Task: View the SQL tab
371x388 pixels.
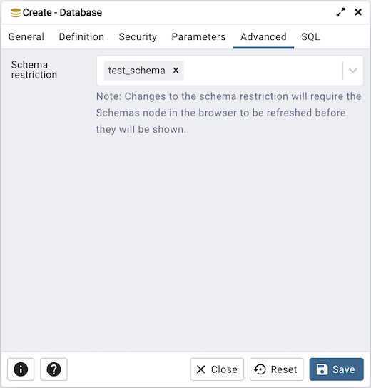Action: point(310,36)
